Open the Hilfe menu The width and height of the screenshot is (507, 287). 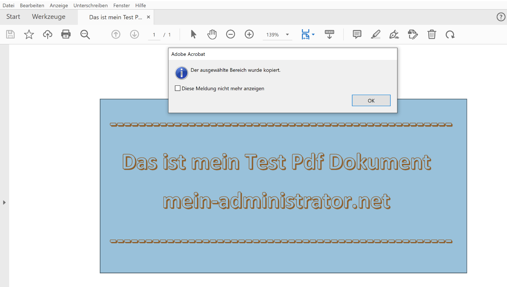140,5
